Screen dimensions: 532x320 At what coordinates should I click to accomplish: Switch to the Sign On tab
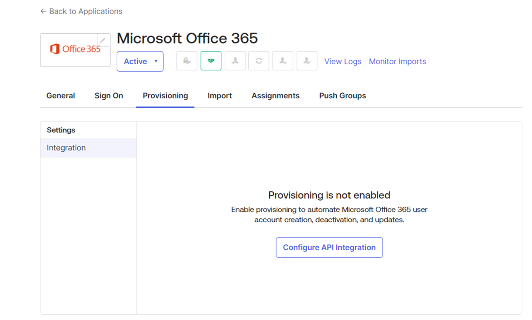tap(109, 96)
